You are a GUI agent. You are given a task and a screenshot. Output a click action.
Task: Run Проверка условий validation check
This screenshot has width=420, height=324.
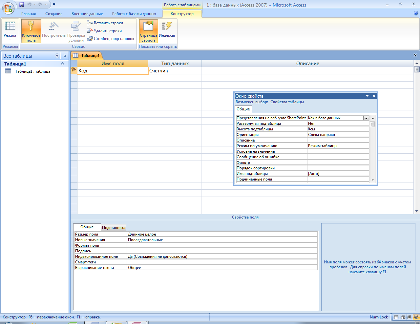[x=76, y=31]
